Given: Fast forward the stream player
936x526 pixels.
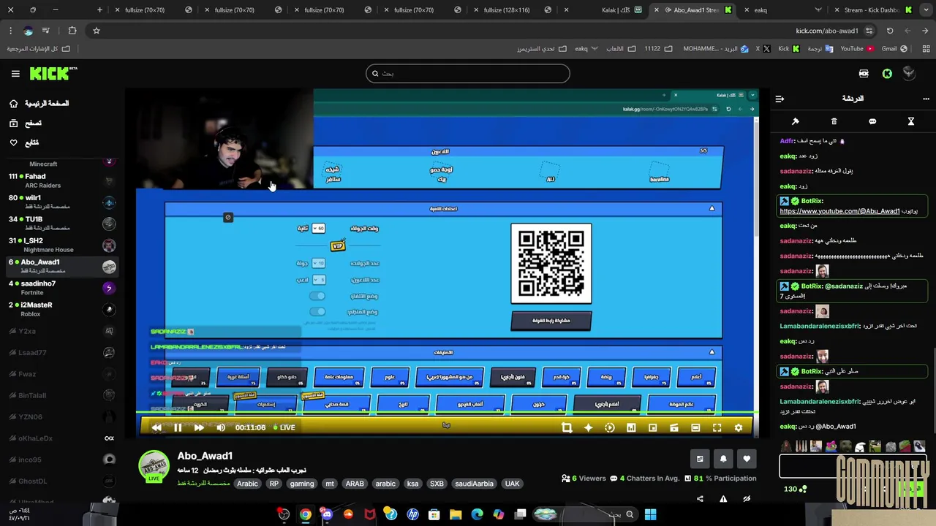Looking at the screenshot, I should (x=199, y=427).
